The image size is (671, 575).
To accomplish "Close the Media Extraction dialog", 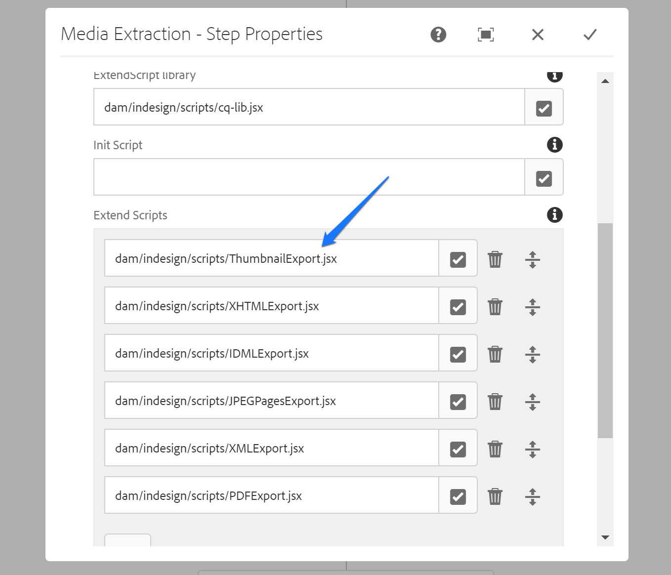I will pos(537,34).
